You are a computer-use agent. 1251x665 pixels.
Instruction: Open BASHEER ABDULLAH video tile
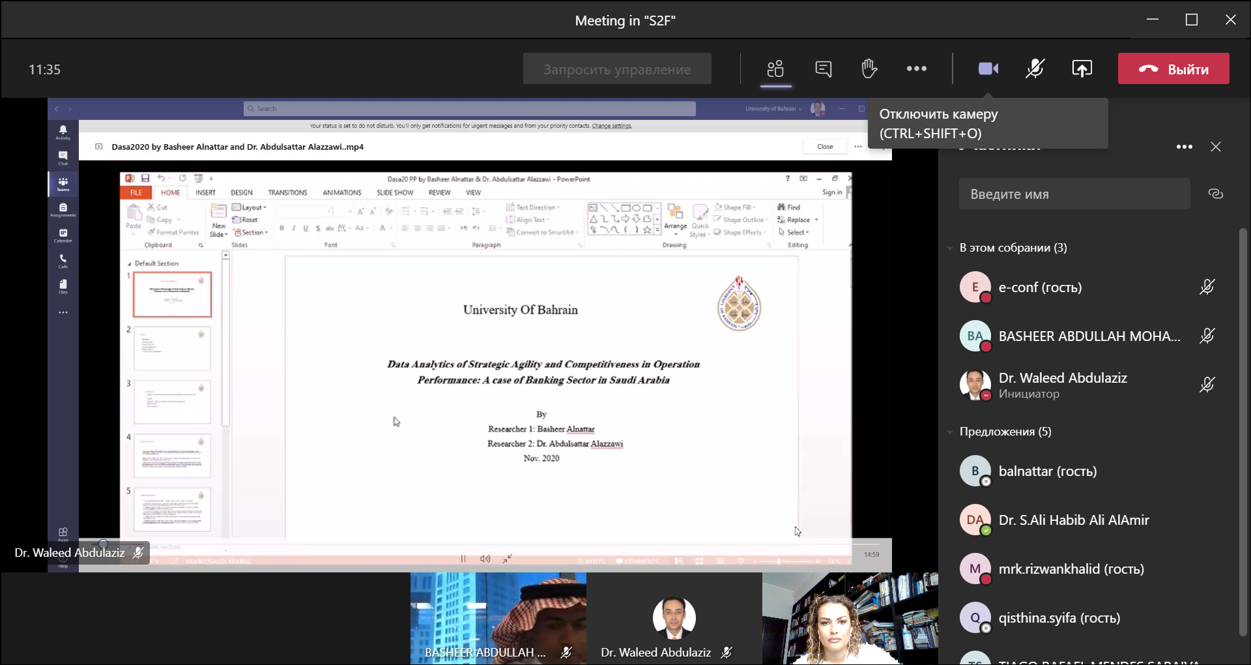point(498,618)
